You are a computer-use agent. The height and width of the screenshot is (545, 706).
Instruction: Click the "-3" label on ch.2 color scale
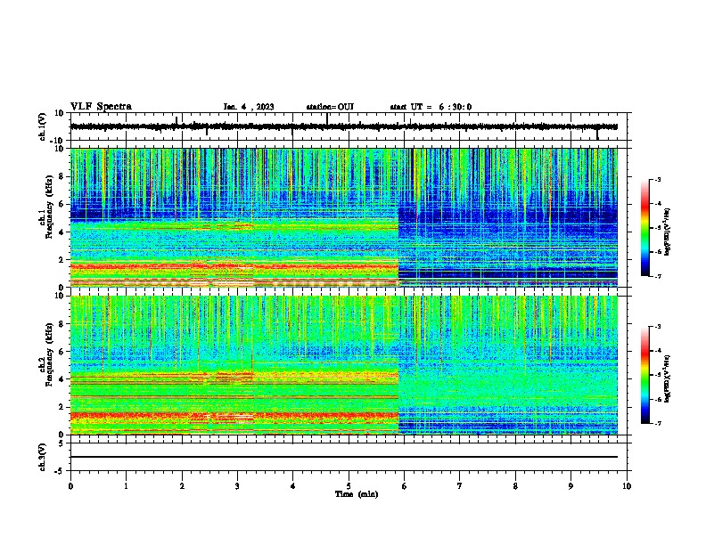click(657, 327)
